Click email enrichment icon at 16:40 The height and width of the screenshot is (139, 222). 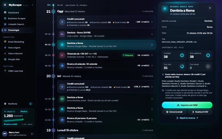coord(62,99)
